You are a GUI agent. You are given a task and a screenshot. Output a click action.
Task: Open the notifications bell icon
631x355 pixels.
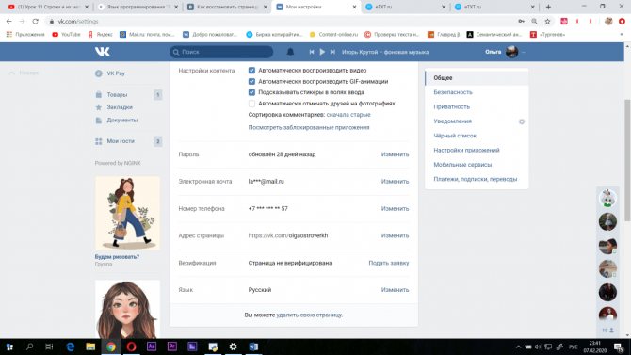[x=290, y=52]
